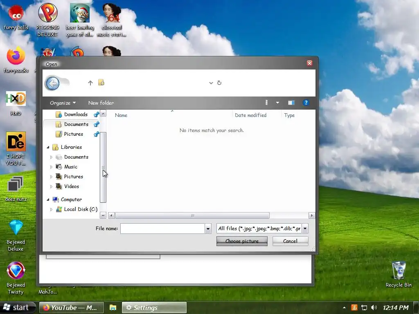Open Help with blue question mark

(306, 103)
